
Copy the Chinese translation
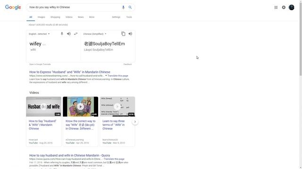(123, 34)
